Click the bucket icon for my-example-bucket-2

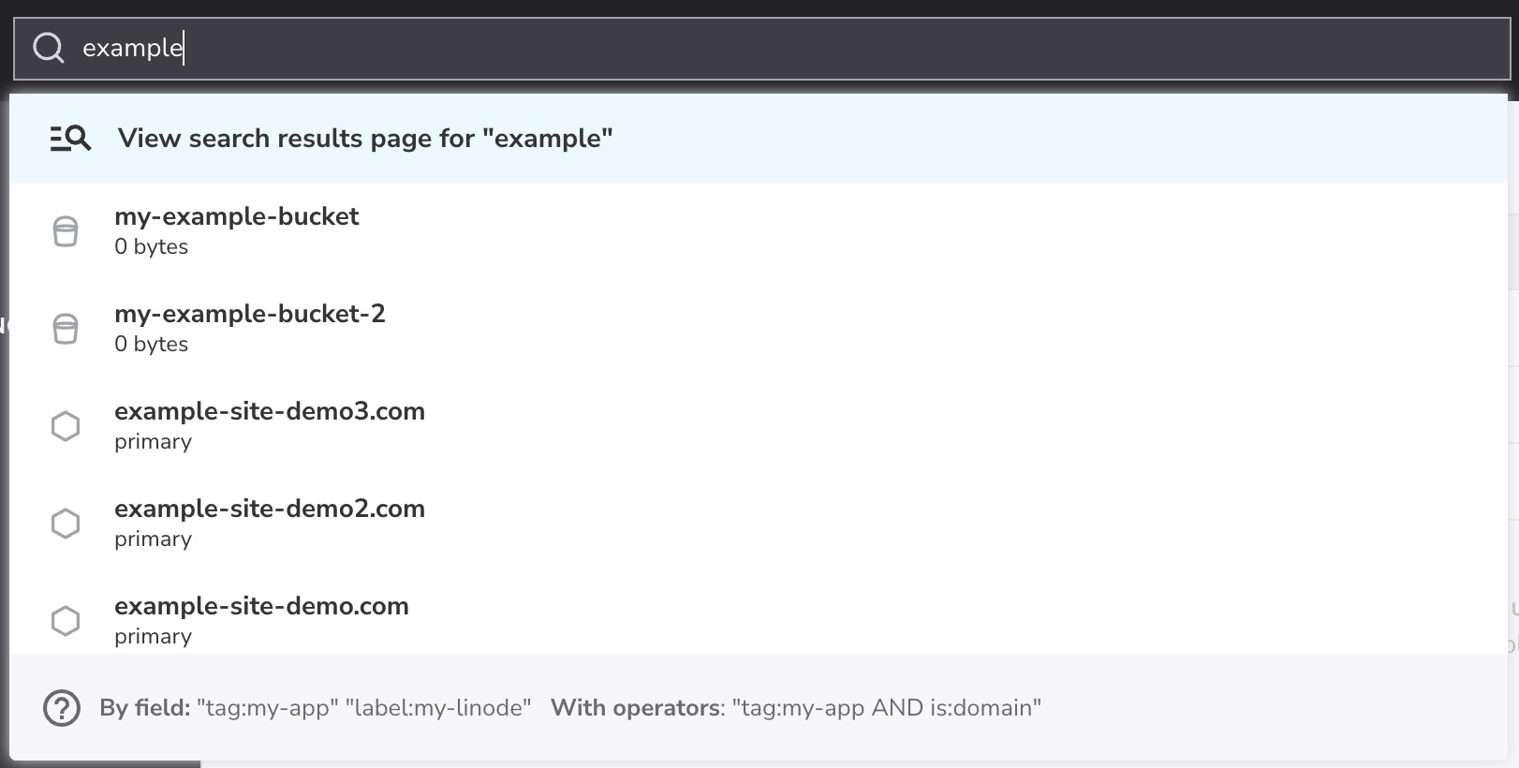(x=66, y=329)
